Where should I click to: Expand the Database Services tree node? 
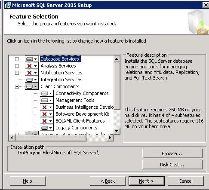(x=17, y=59)
